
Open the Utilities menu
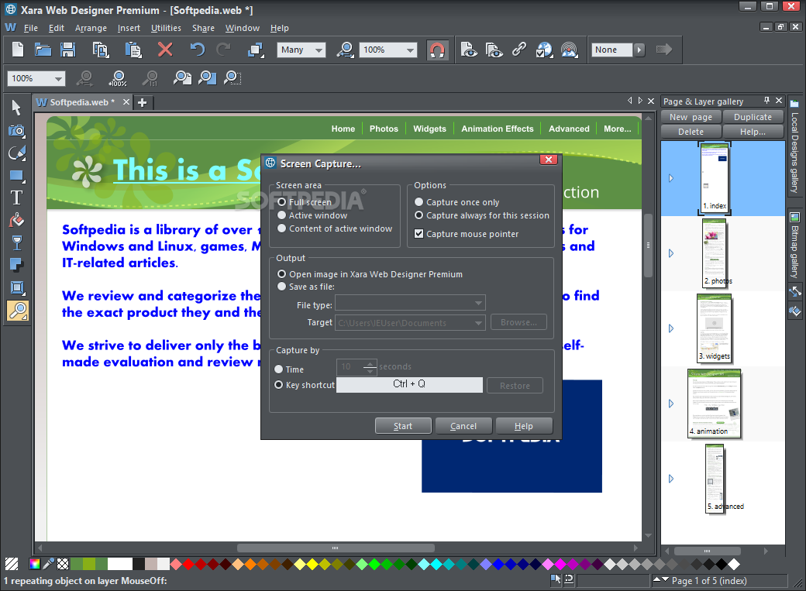(166, 28)
